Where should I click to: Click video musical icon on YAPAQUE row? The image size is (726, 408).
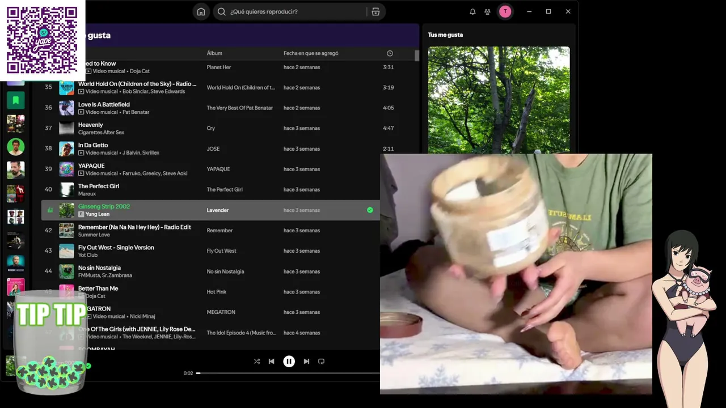pyautogui.click(x=81, y=173)
